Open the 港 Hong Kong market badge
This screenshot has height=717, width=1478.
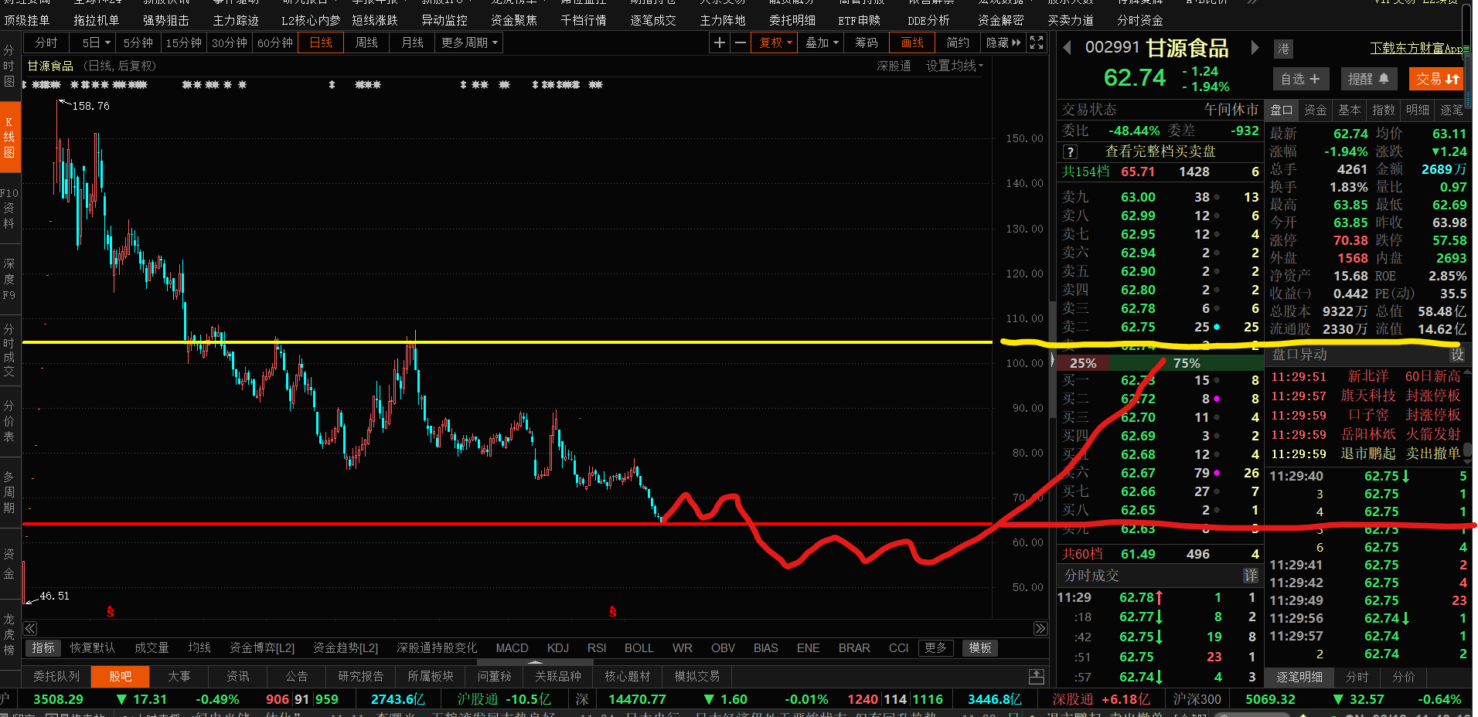1283,49
